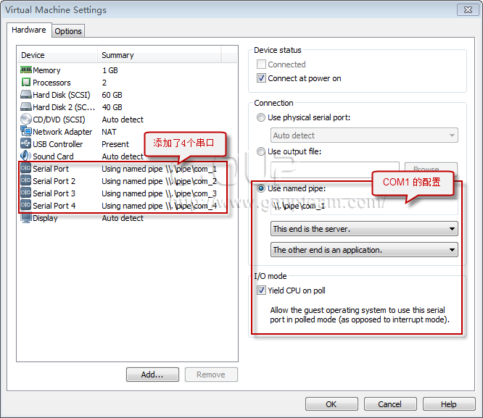Uncheck Connect at power on

261,78
